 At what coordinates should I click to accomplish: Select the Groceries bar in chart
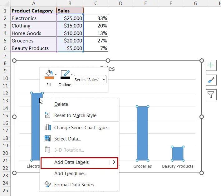click(x=142, y=133)
